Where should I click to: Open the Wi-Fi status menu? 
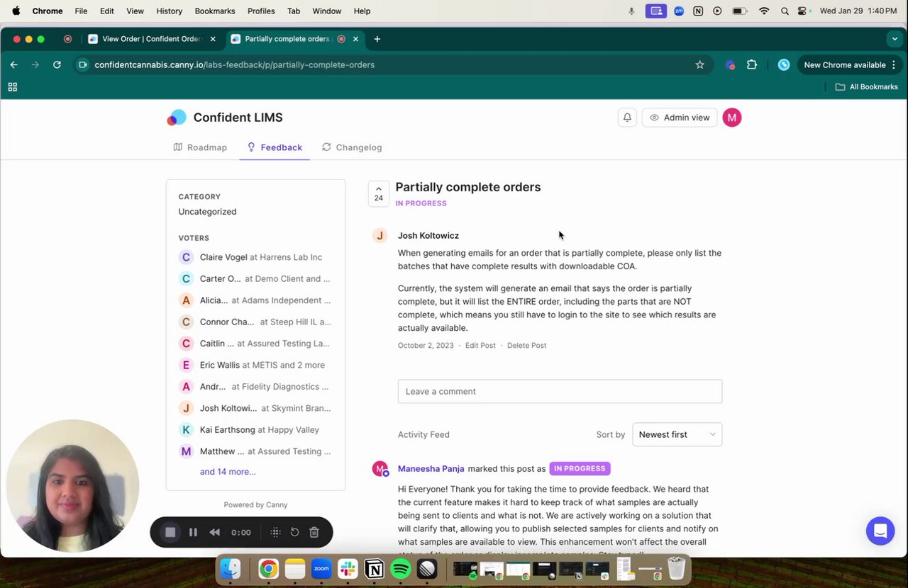click(x=764, y=11)
